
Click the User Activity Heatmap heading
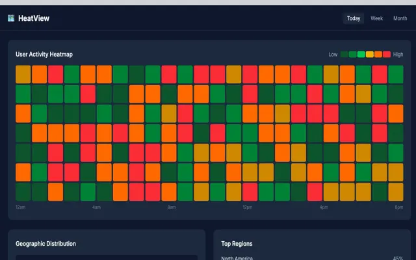(x=44, y=55)
